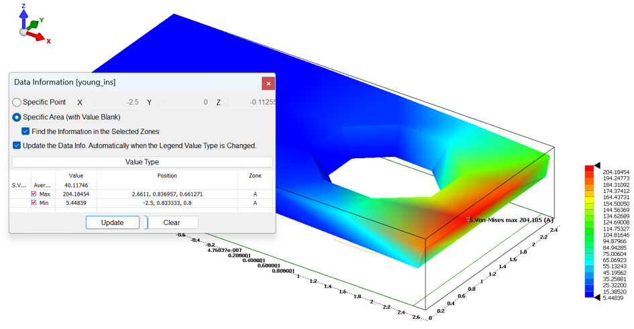Click the XYZ axis orientation triad
634x329 pixels.
point(29,27)
